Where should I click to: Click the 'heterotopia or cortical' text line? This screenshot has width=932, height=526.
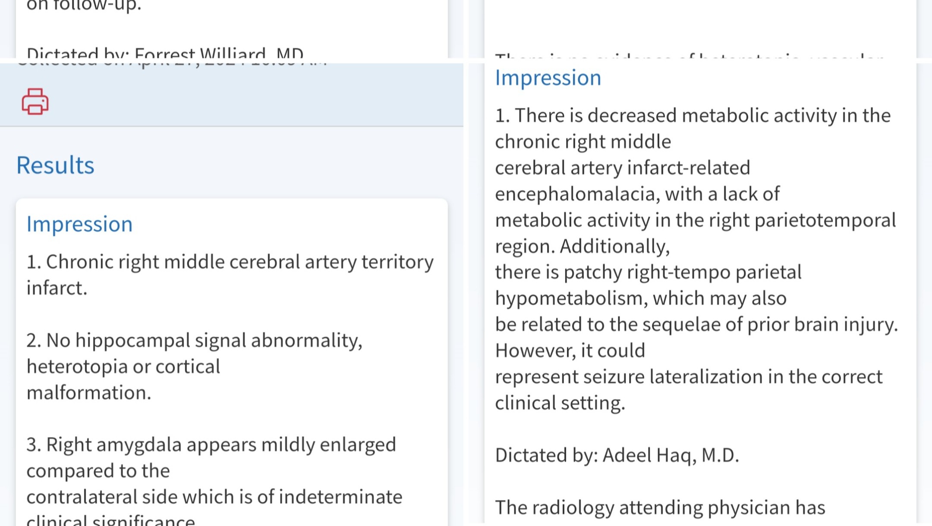[123, 367]
